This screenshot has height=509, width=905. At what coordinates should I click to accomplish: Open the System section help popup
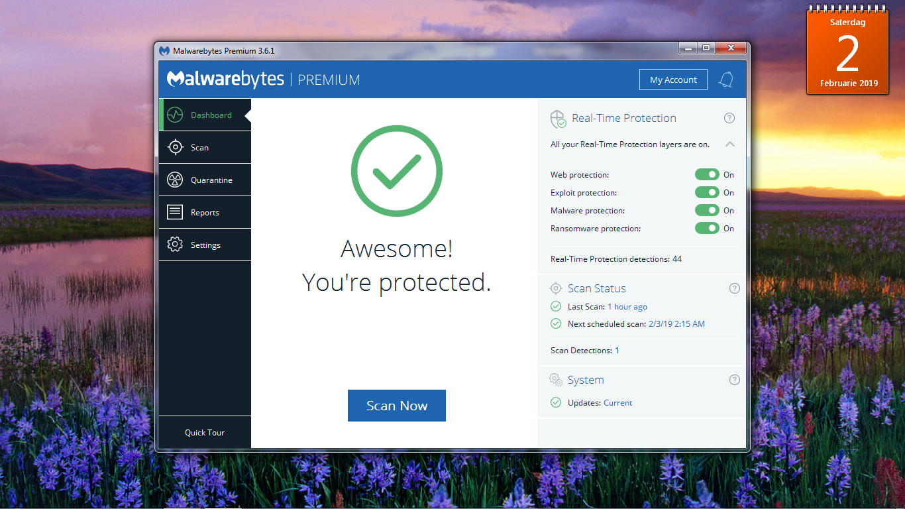pos(734,380)
